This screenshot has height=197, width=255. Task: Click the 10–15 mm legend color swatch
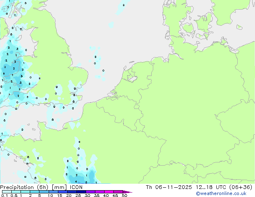[53, 192]
